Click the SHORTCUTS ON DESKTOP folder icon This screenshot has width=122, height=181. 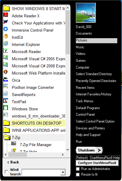point(7,123)
